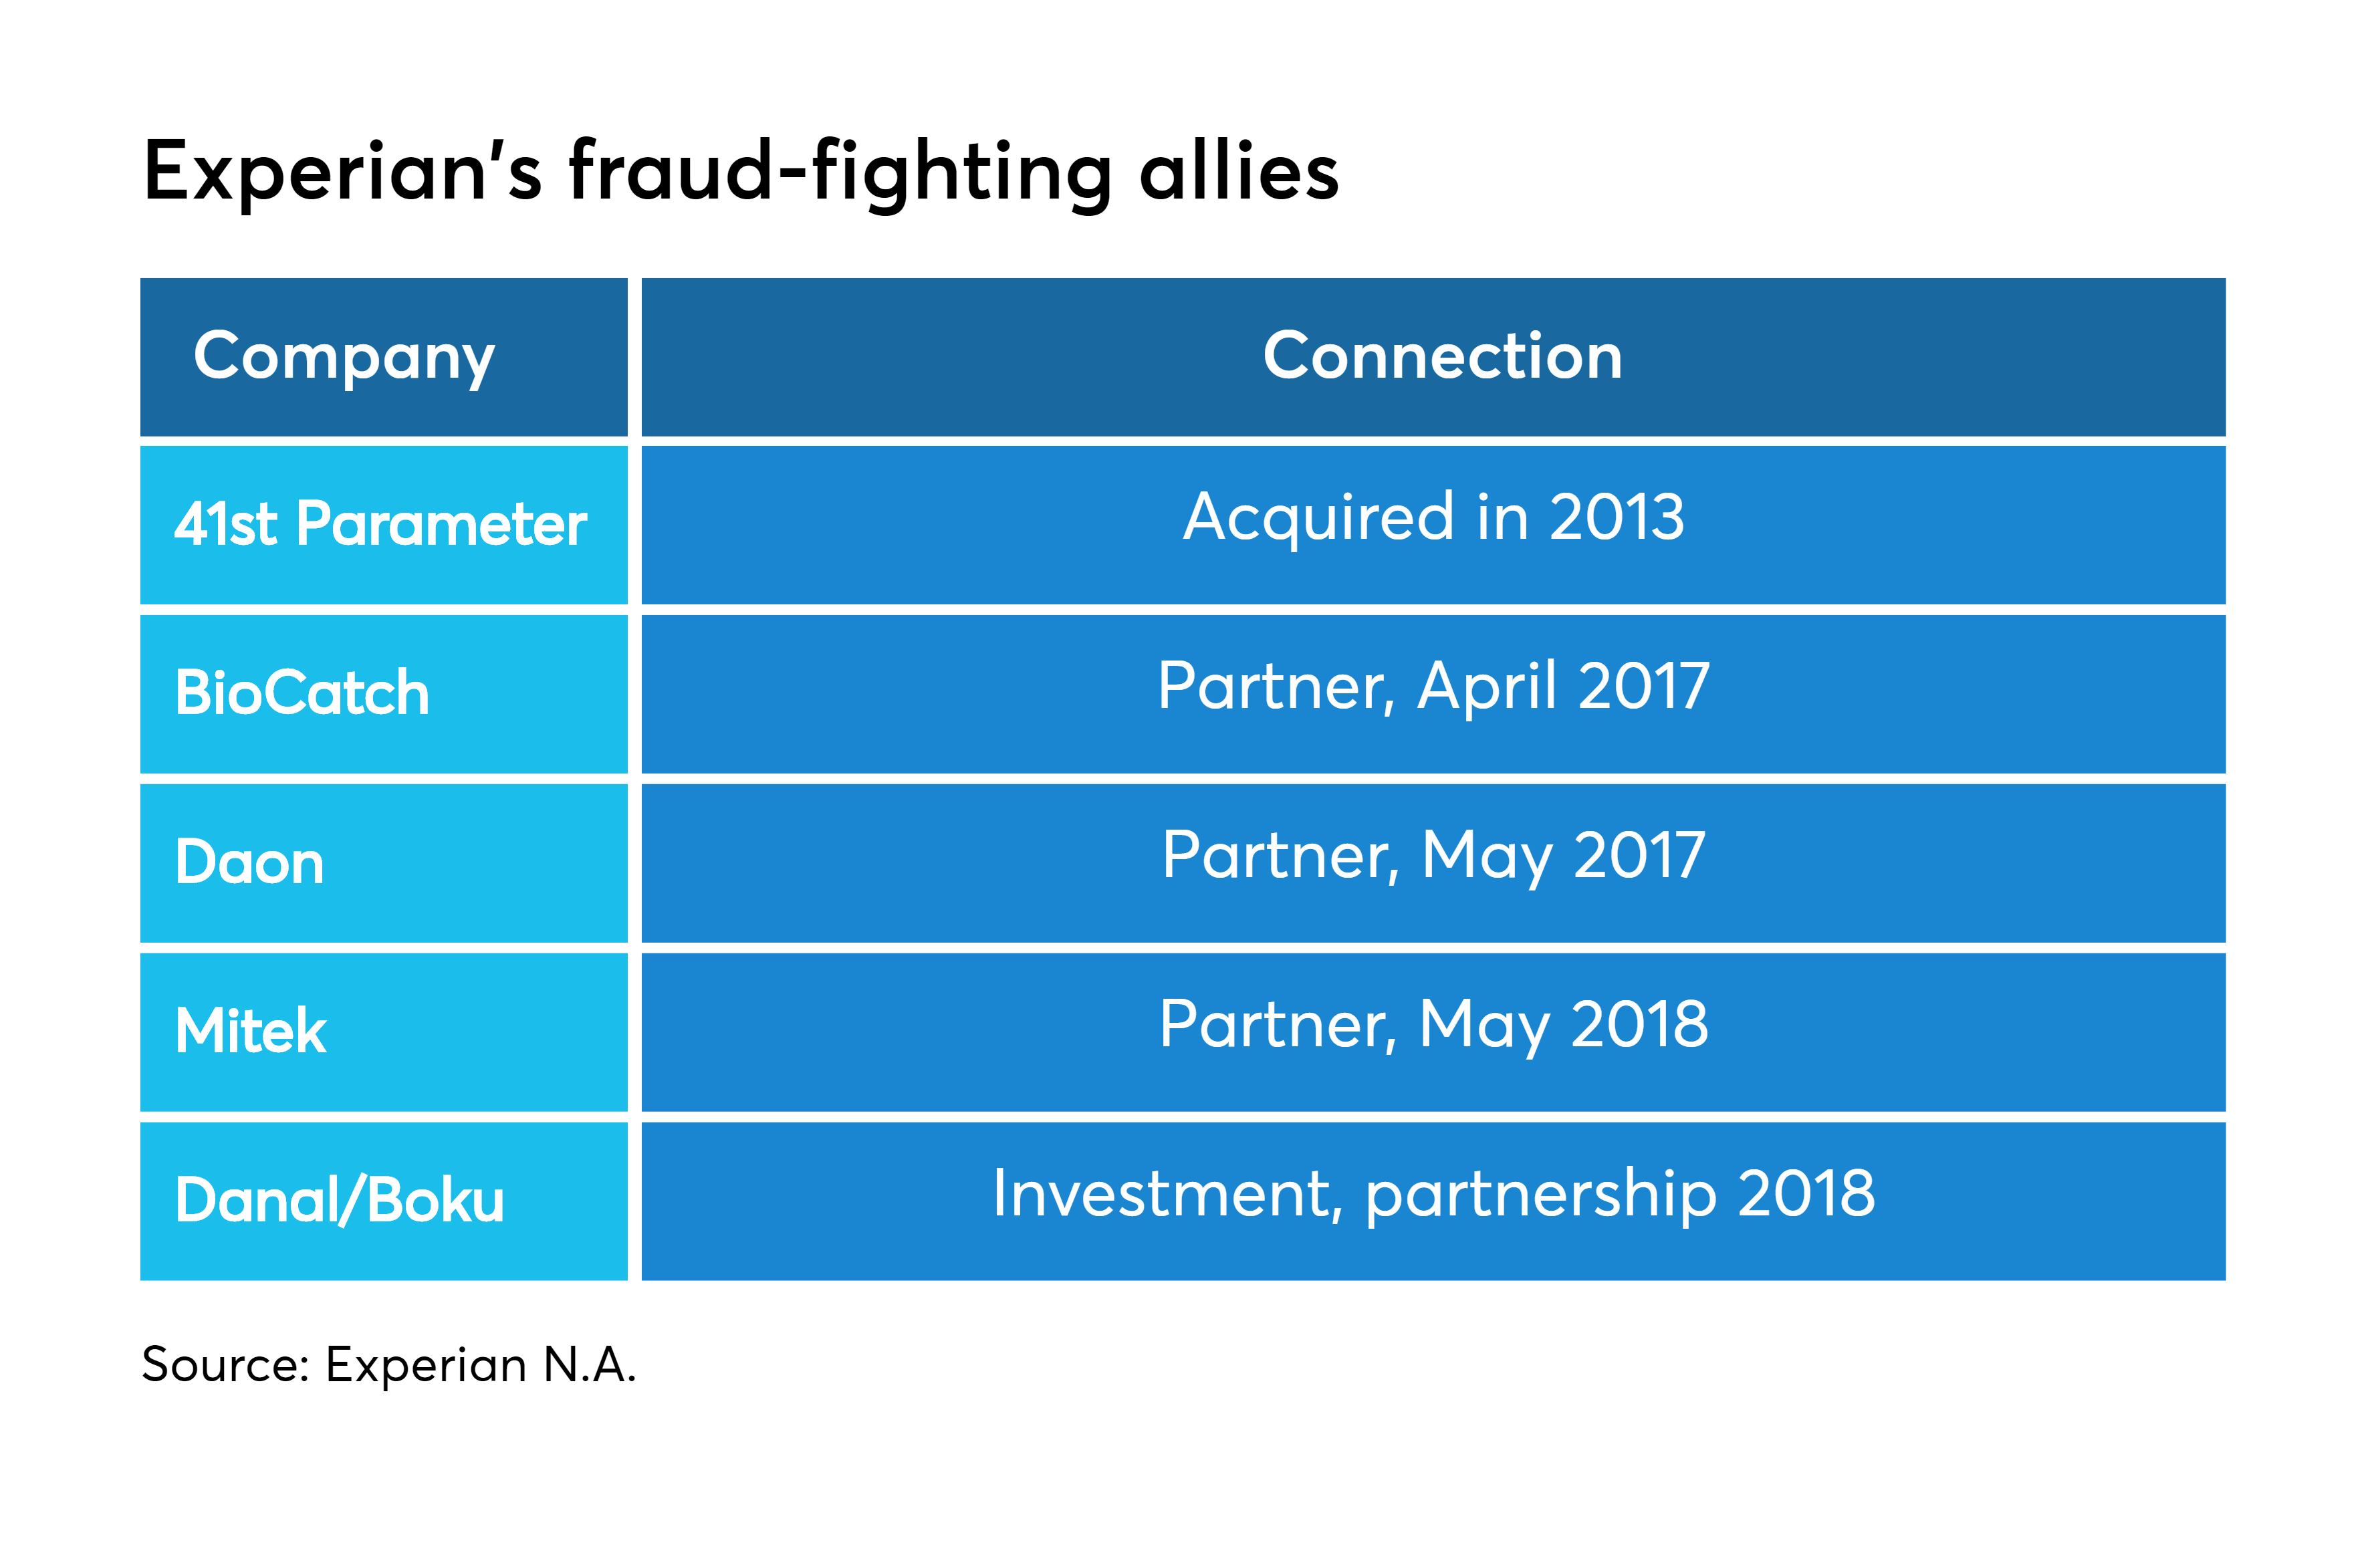Click the "Partner, May 2017" cell

pos(1433,863)
